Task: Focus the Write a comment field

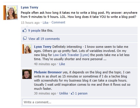Action: coord(79,102)
